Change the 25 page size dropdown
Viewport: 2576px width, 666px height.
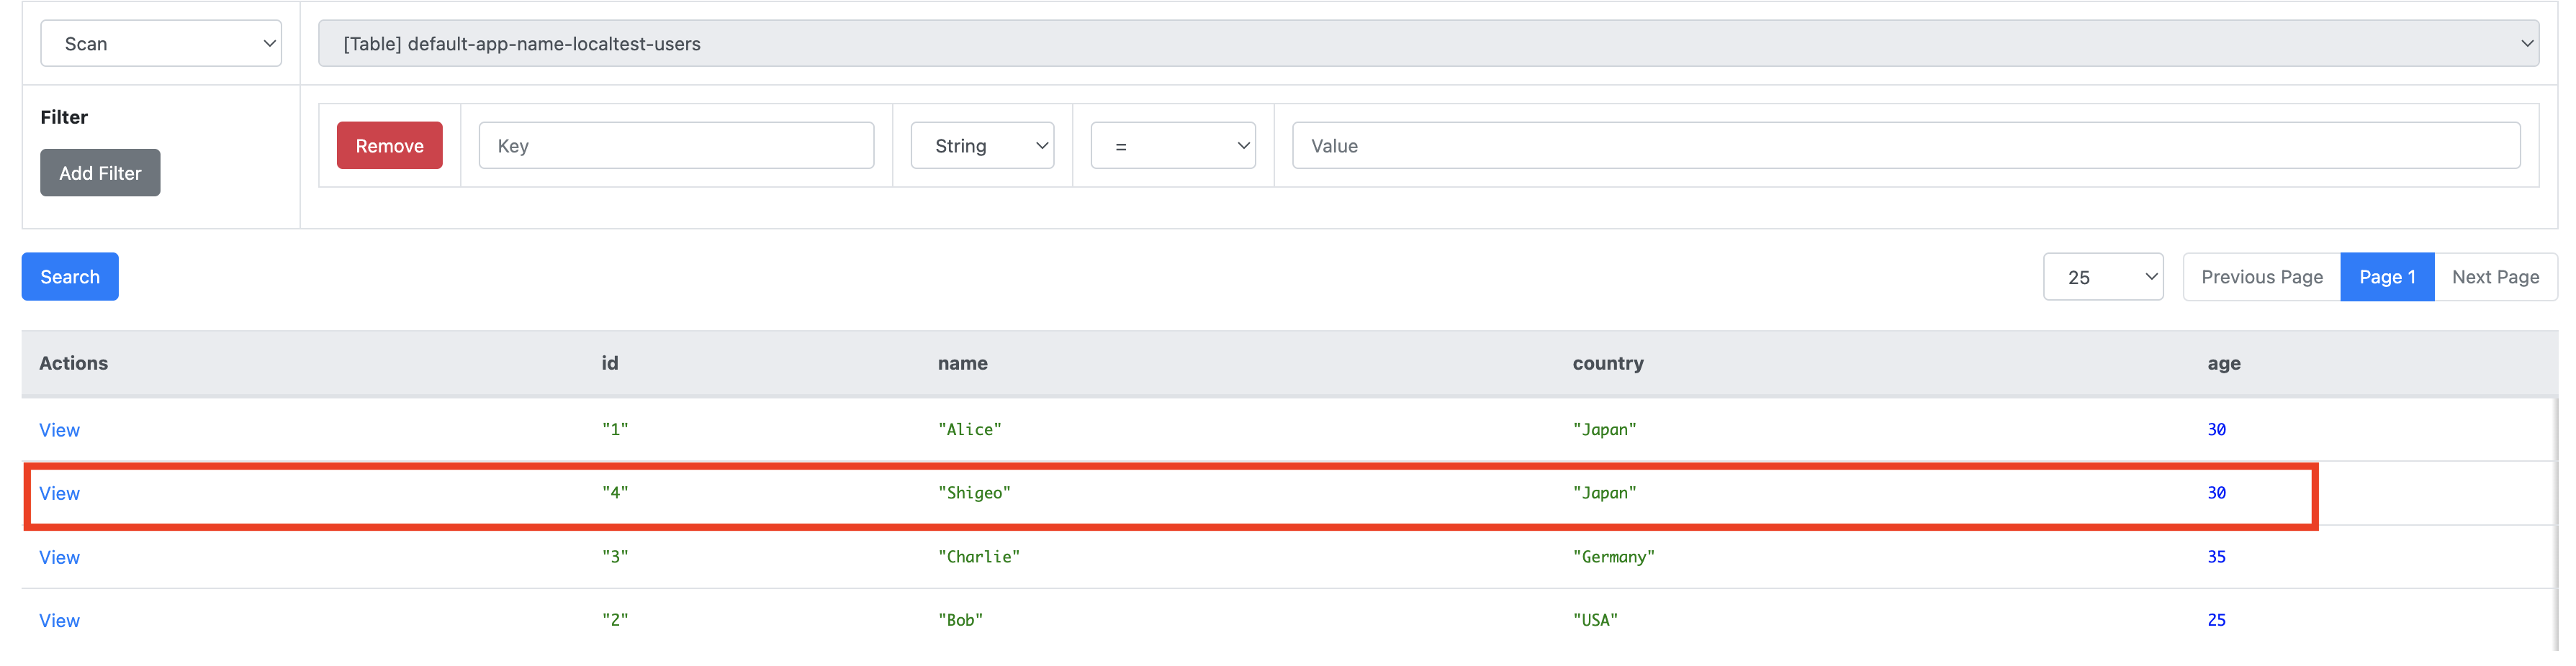coord(2102,278)
